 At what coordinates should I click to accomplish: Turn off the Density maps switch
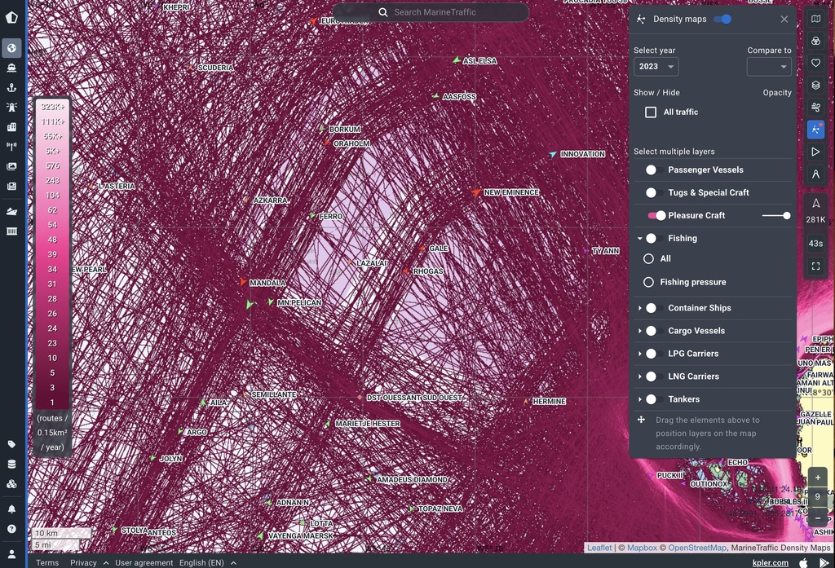[x=722, y=20]
